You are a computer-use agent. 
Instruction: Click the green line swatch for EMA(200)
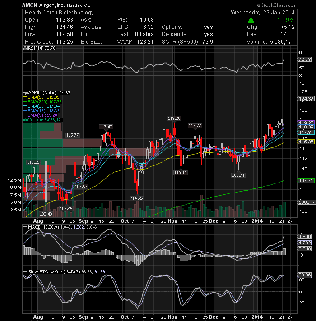coord(25,102)
